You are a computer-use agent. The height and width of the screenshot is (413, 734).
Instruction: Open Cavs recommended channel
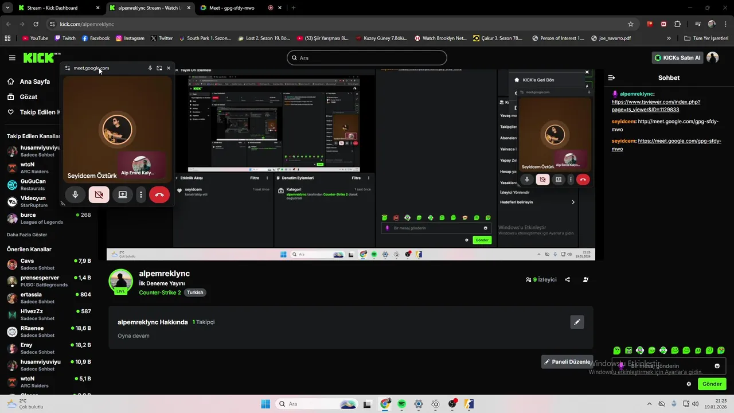[x=49, y=264]
